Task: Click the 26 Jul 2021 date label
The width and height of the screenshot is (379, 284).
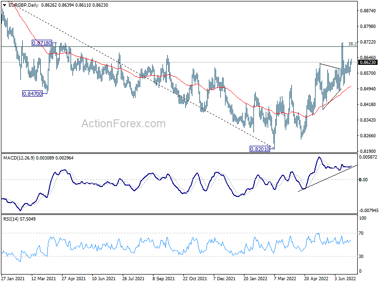Action: click(x=134, y=279)
